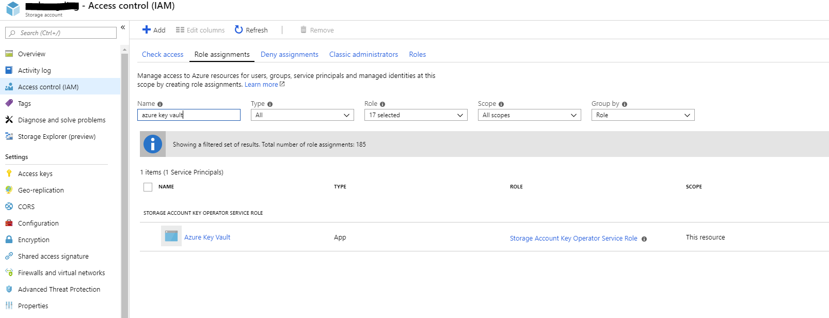Open the Group by dropdown
Image resolution: width=829 pixels, height=318 pixels.
pyautogui.click(x=643, y=115)
